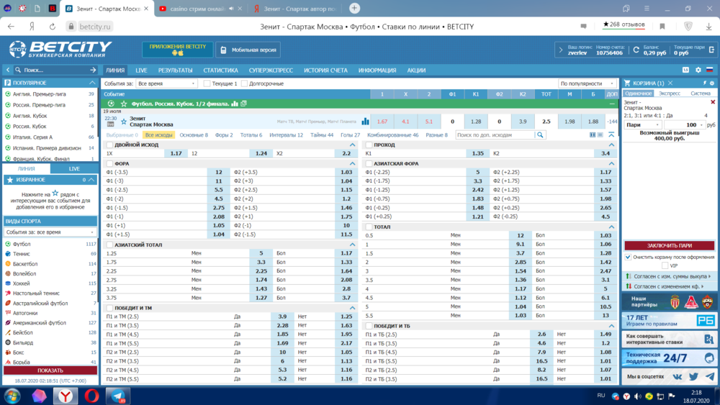Open the Russian flag language selector
720x405 pixels.
709,70
